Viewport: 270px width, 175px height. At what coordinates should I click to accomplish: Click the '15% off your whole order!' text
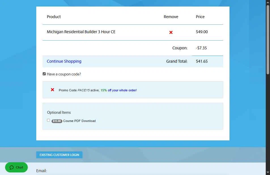tap(119, 90)
